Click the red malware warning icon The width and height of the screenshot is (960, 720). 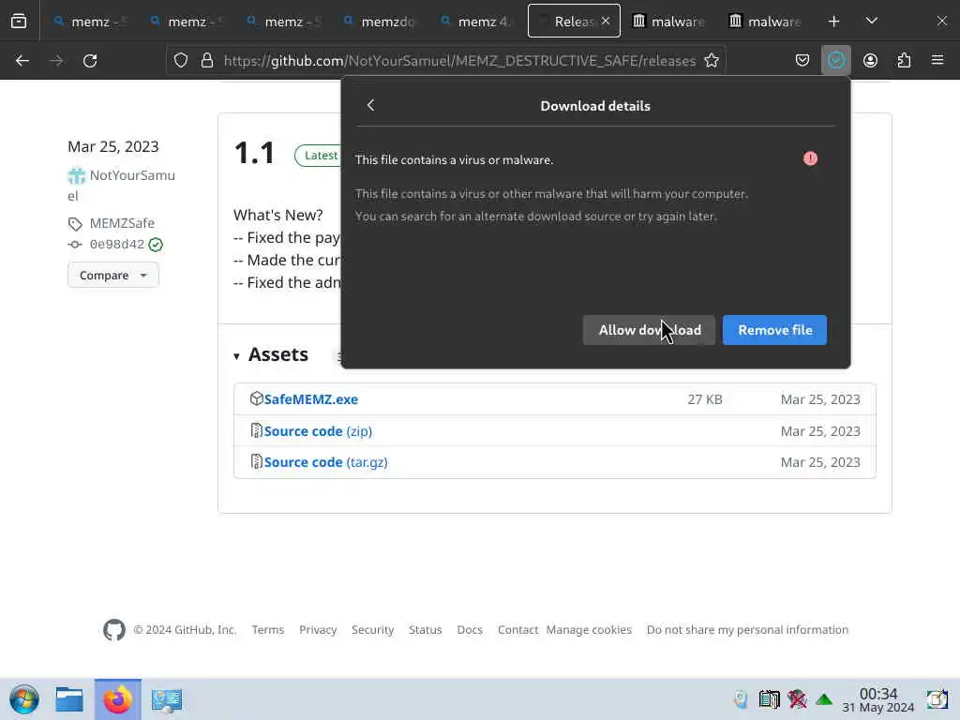tap(810, 158)
